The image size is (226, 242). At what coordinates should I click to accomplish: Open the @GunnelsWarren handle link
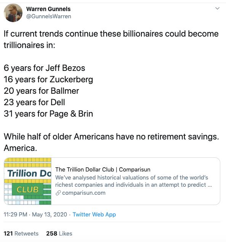(x=49, y=16)
